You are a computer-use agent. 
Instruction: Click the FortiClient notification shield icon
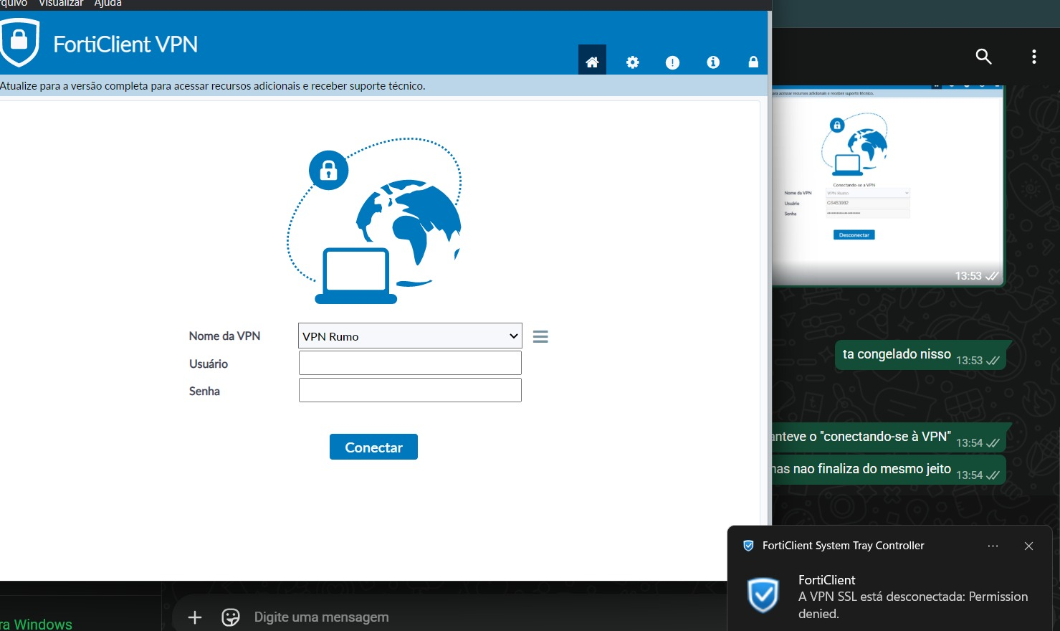click(763, 595)
